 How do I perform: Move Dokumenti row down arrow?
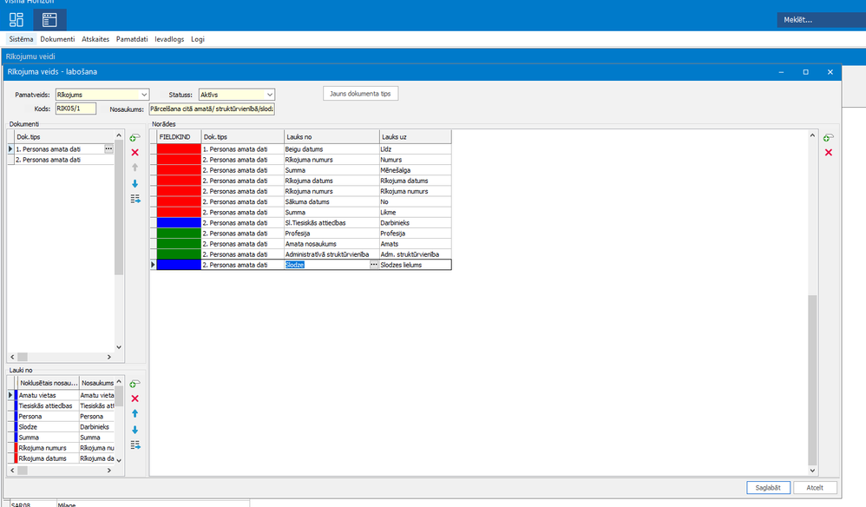pos(134,183)
